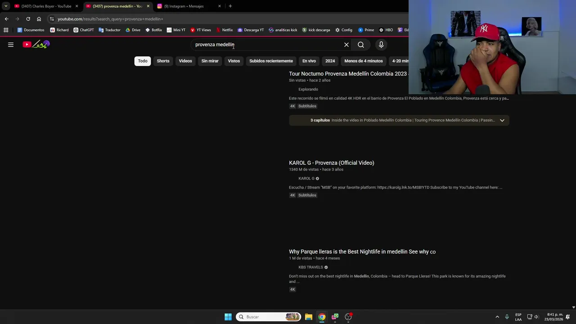Image resolution: width=576 pixels, height=324 pixels.
Task: Open Why Parque lleras Best Nightlife video
Action: tap(362, 252)
